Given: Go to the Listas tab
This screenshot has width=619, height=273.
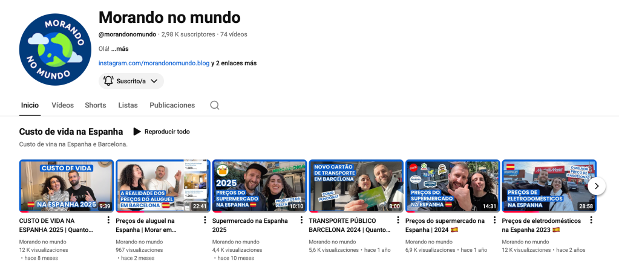Looking at the screenshot, I should 128,105.
